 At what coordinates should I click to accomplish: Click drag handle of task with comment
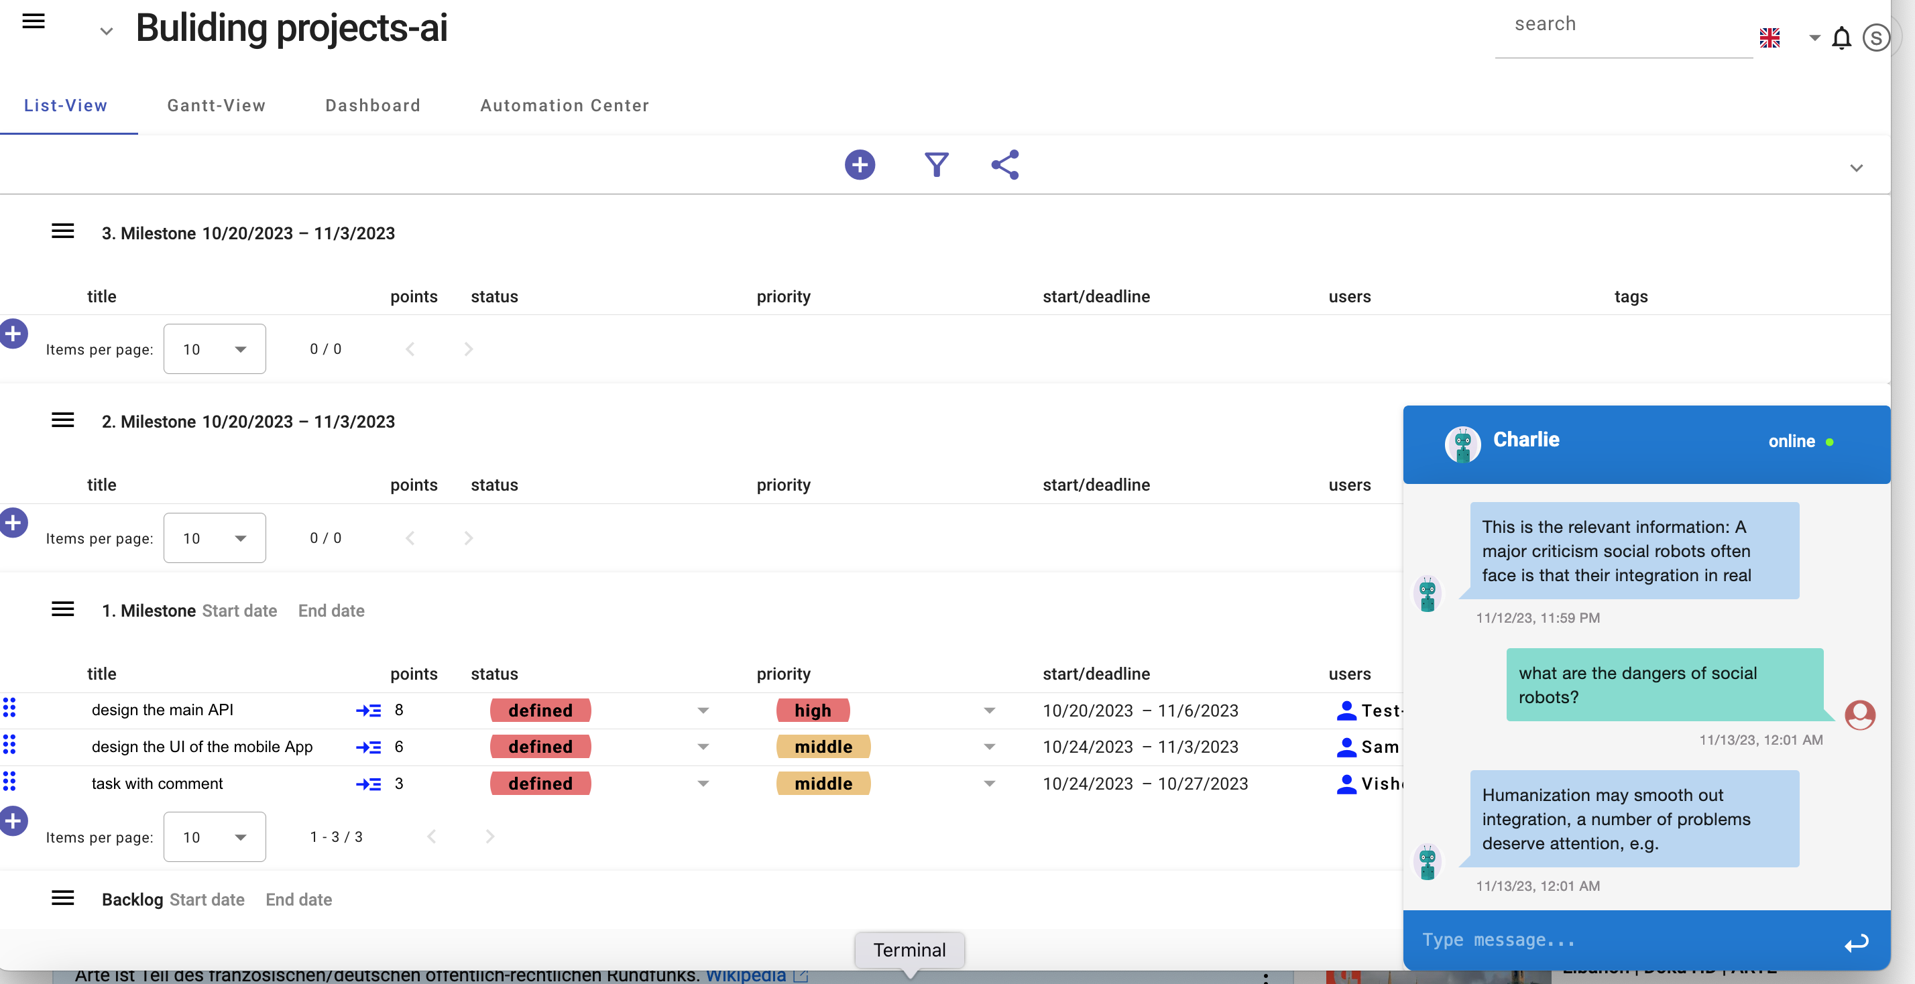pyautogui.click(x=9, y=782)
